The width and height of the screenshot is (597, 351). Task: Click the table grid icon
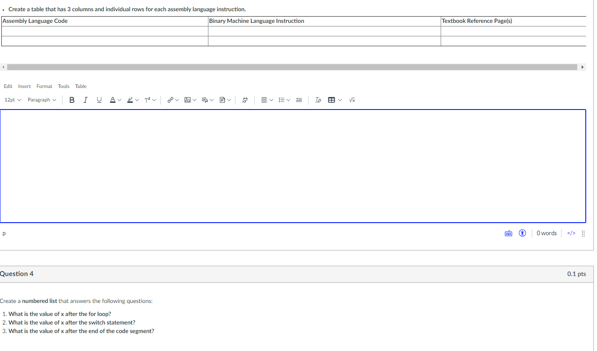point(332,100)
